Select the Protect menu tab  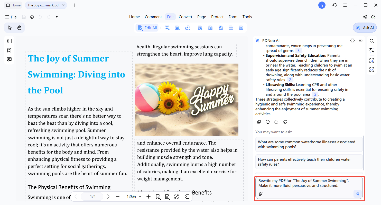(x=217, y=17)
